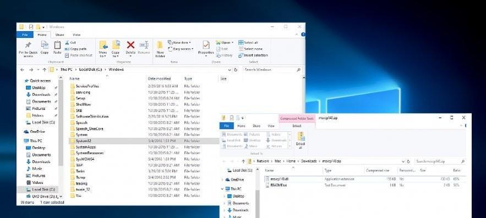Click Network in msvcp140.zip address breadcrumb
The image size is (486, 218).
[x=263, y=161]
